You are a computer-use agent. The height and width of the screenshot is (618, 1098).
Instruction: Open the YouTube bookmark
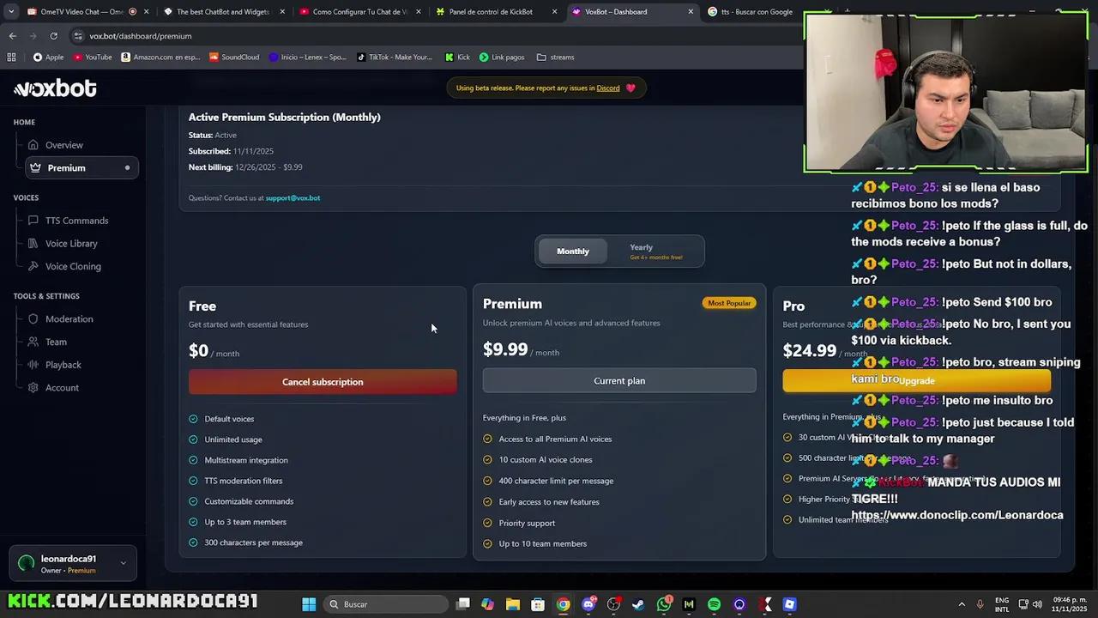93,58
